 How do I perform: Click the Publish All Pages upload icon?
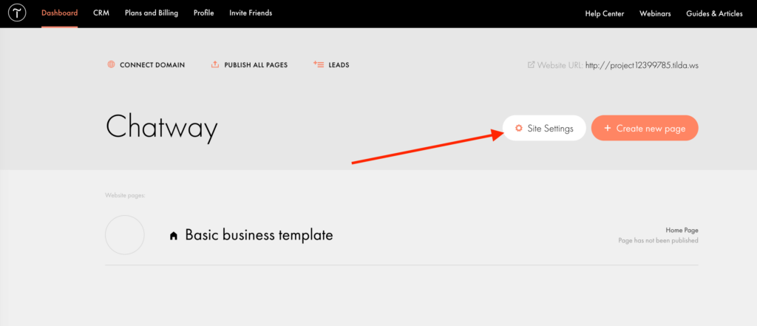[215, 64]
